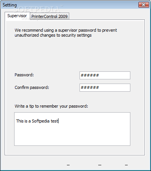151x171 pixels.
Task: Open the PrinterControl 2009 tab
Action: pos(49,16)
